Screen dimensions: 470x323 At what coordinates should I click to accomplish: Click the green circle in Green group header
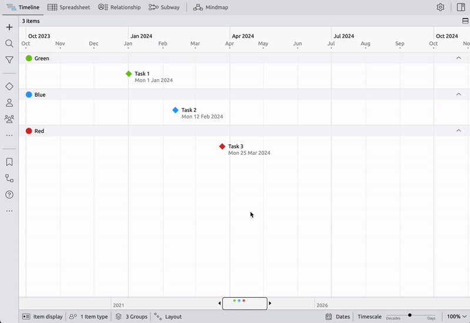click(29, 58)
